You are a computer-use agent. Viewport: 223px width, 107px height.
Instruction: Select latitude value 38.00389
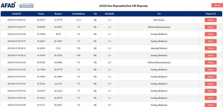tap(41, 27)
